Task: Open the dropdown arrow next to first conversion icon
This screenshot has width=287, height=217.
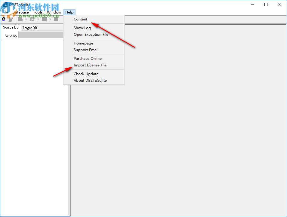Action: 26,19
